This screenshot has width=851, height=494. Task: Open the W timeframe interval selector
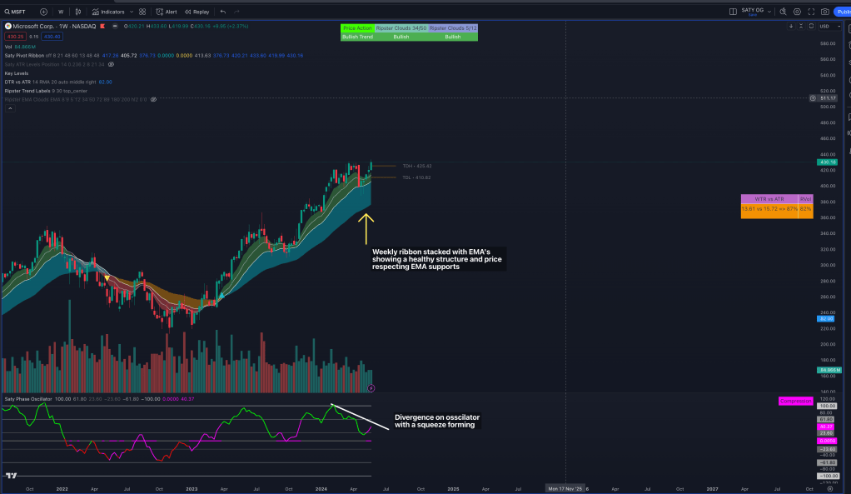tap(61, 12)
